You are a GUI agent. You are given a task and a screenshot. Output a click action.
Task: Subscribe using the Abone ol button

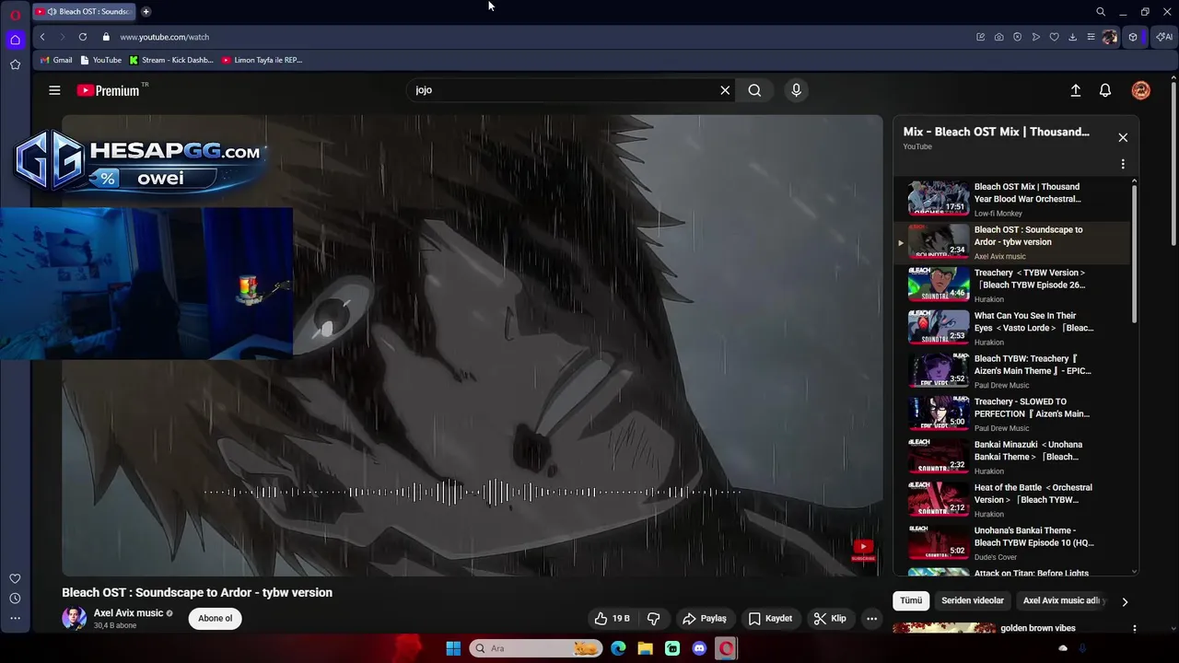click(216, 619)
